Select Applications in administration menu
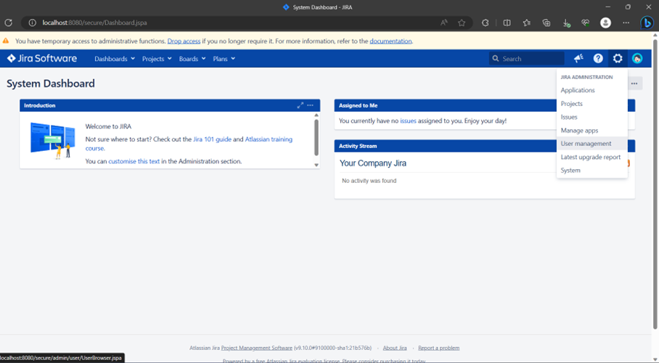The width and height of the screenshot is (659, 363). [592, 90]
